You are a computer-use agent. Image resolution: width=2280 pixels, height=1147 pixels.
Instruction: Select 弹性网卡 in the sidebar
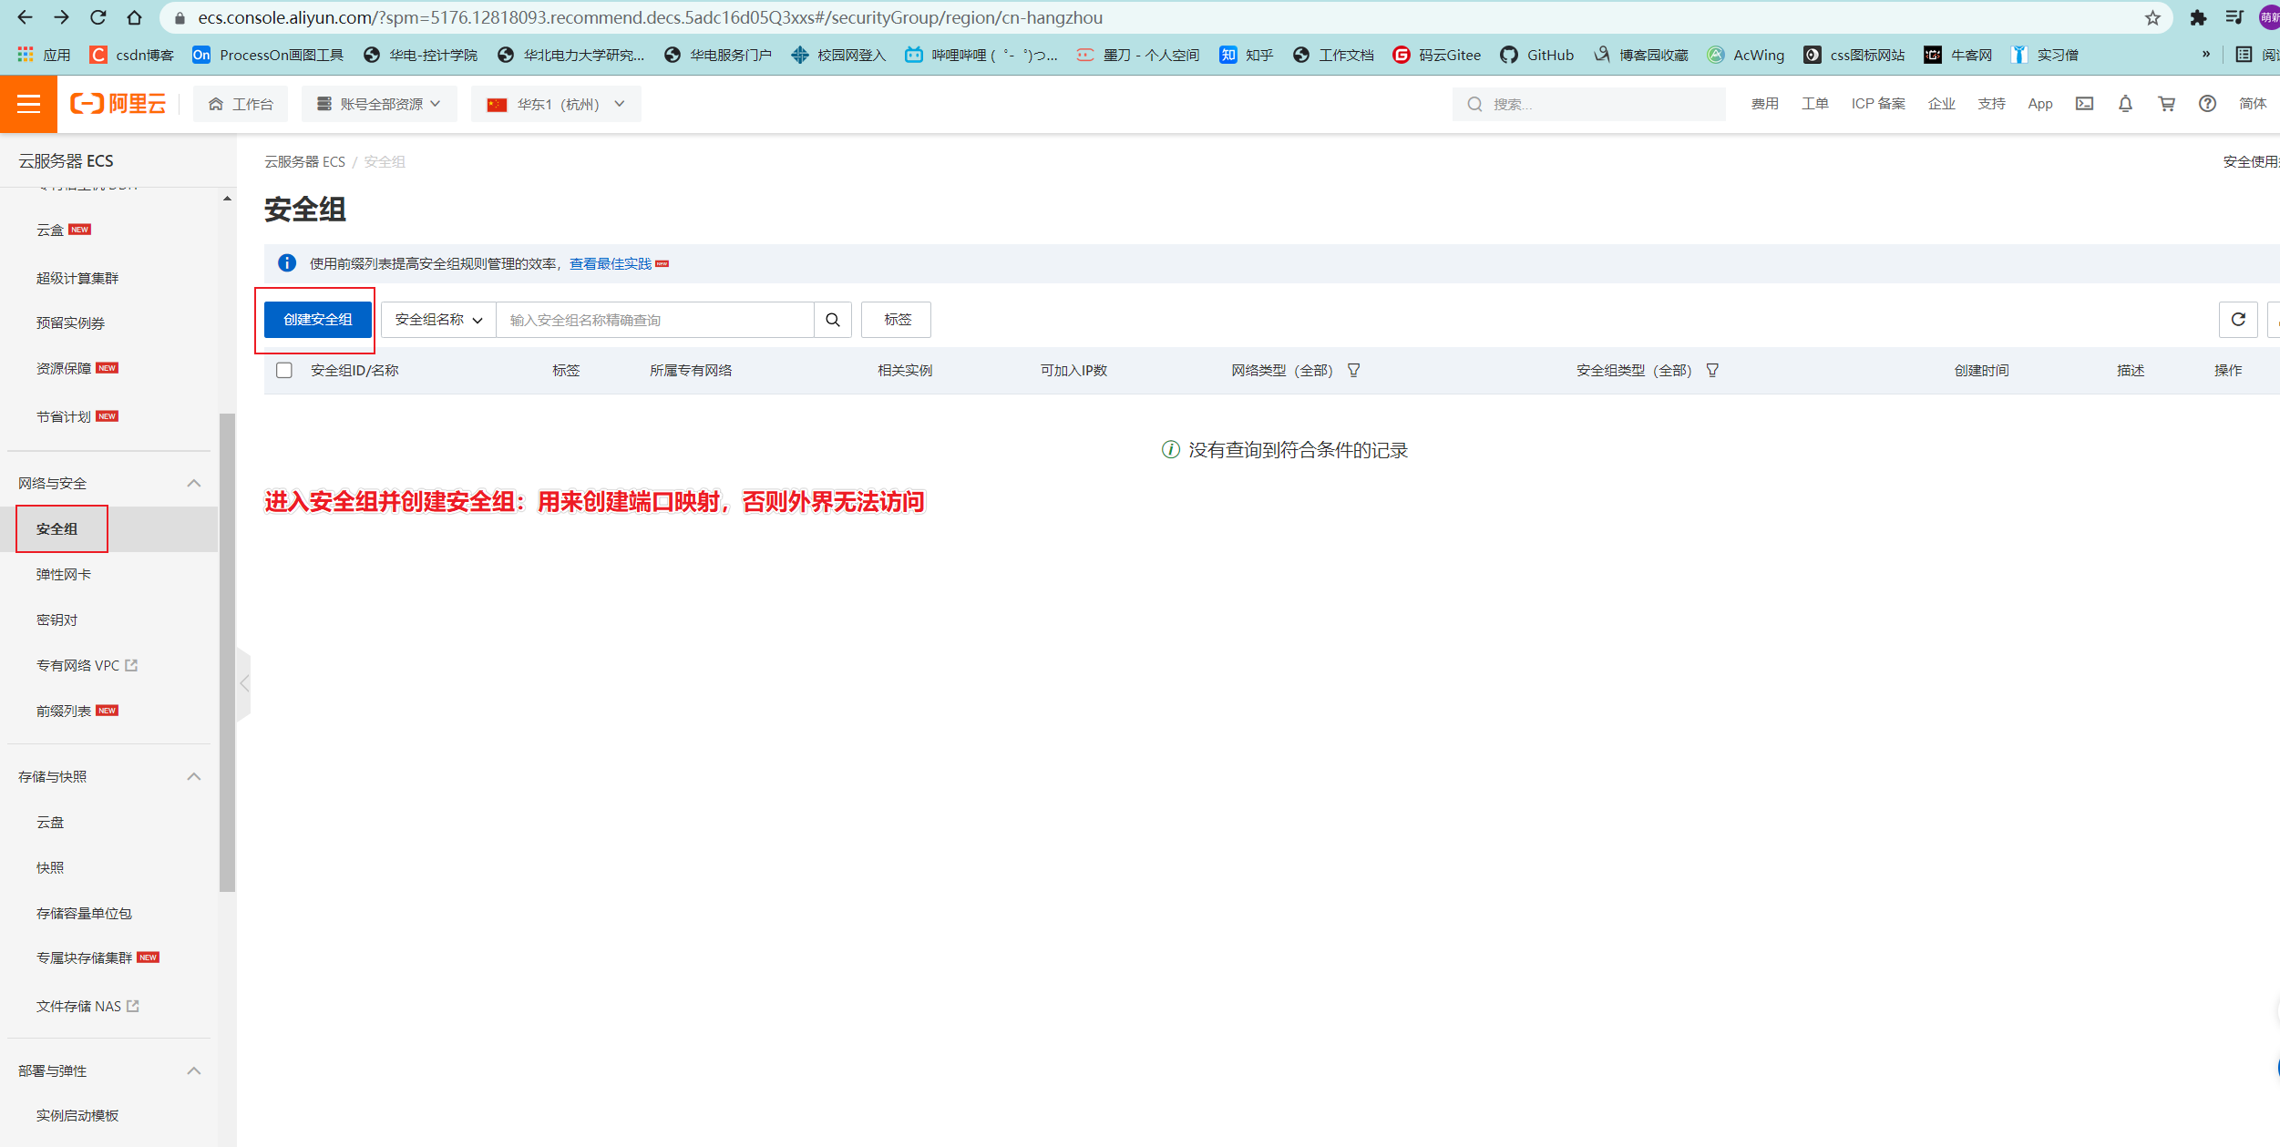pyautogui.click(x=62, y=574)
